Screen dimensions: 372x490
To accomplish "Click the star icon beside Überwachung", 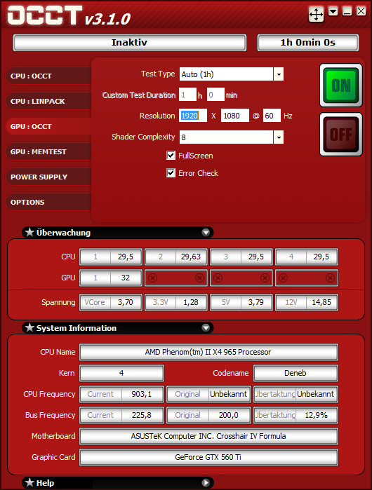I will (x=29, y=232).
